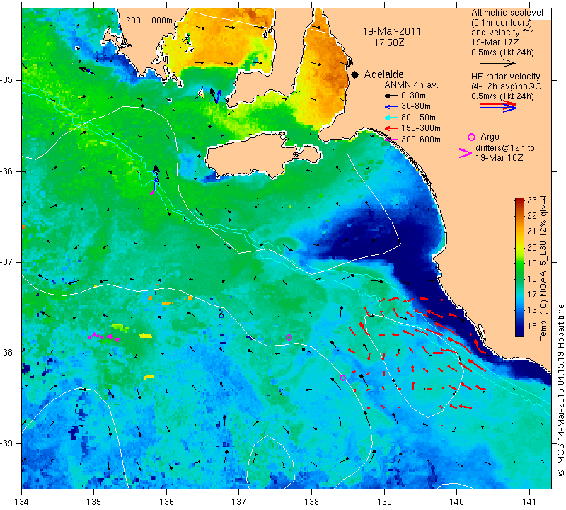
Task: Click the magenta 300-600m arrow legend icon
Action: (391, 140)
